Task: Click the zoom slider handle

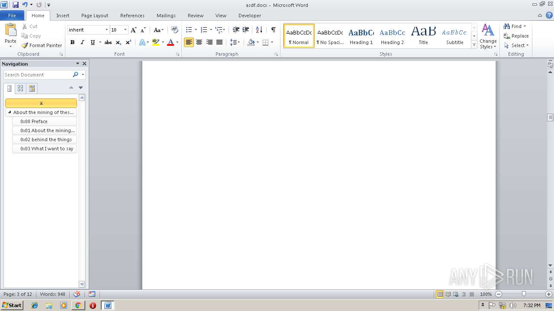Action: click(524, 294)
